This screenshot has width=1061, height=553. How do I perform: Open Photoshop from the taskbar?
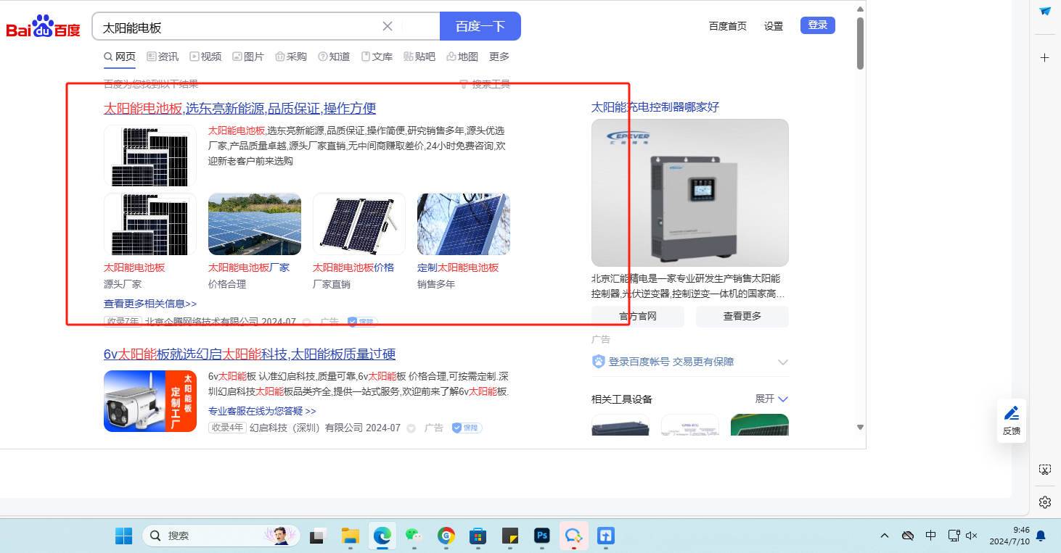[541, 536]
